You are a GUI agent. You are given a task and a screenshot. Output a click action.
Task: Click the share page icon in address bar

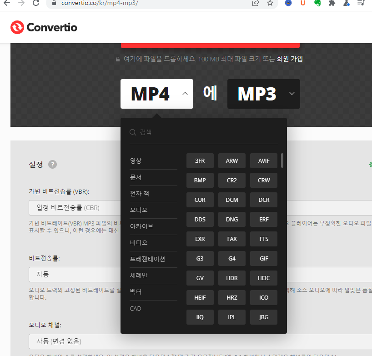pos(256,3)
